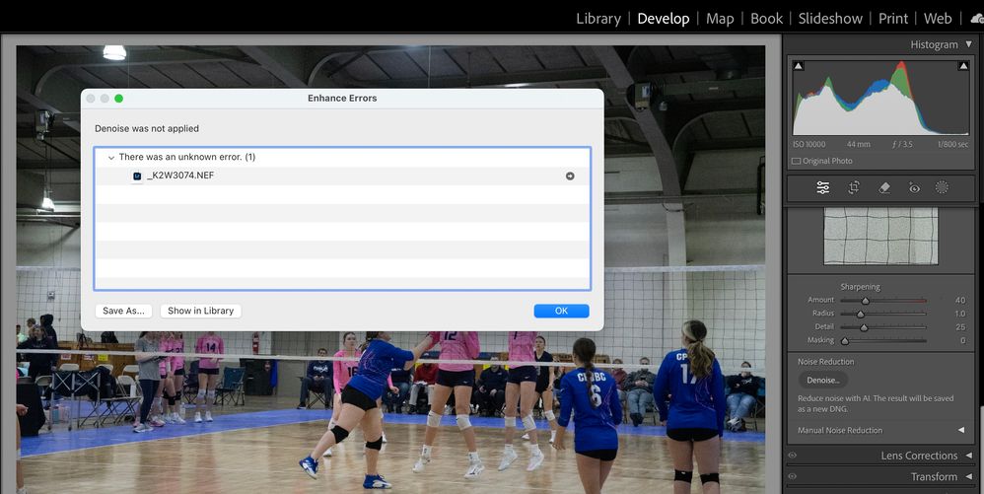
Task: Expand the Transform panel
Action: (x=969, y=476)
